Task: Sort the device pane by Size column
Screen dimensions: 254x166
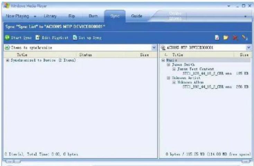Action: pos(243,55)
